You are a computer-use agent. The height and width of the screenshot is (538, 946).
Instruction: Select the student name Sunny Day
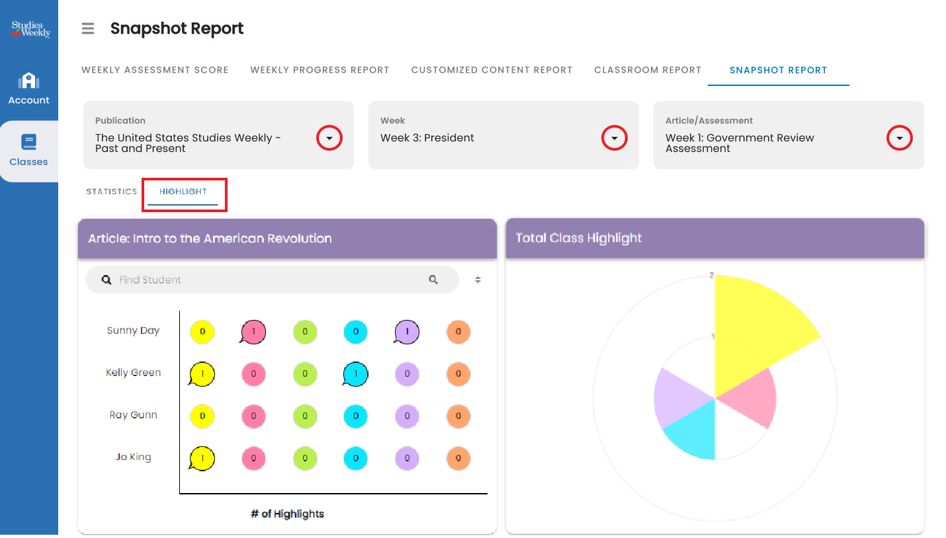tap(133, 330)
